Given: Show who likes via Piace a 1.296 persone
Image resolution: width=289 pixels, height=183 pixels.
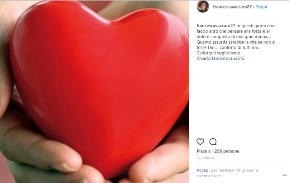Looking at the screenshot, I should (218, 151).
